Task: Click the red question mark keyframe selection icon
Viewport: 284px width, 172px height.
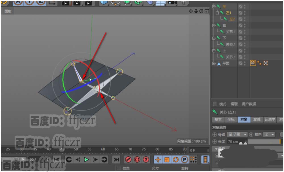Action: [x=146, y=160]
